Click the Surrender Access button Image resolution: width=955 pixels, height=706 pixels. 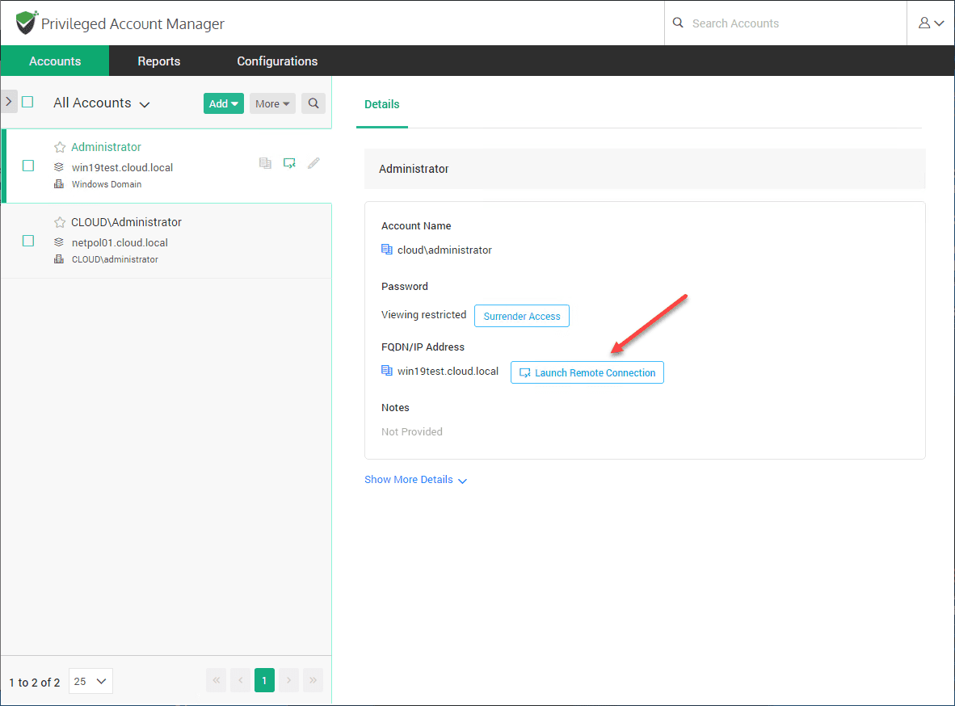[x=522, y=316]
